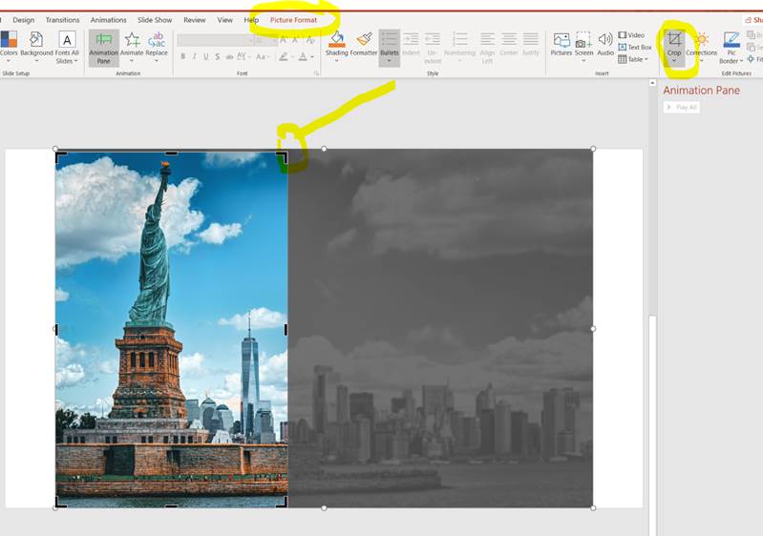The height and width of the screenshot is (536, 763).
Task: Insert Audio using the speaker icon
Action: [x=604, y=42]
